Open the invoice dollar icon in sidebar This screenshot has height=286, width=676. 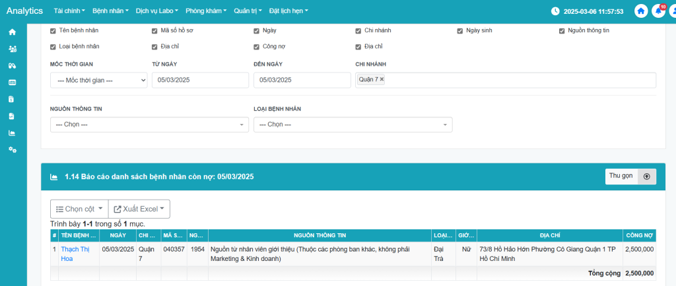[12, 100]
